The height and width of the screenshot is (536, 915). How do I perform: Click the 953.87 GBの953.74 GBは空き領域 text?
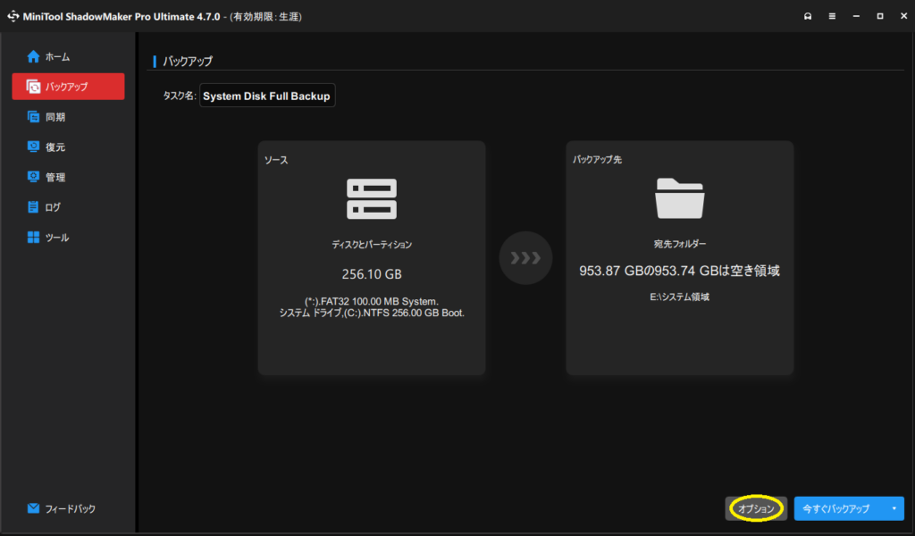pos(679,271)
